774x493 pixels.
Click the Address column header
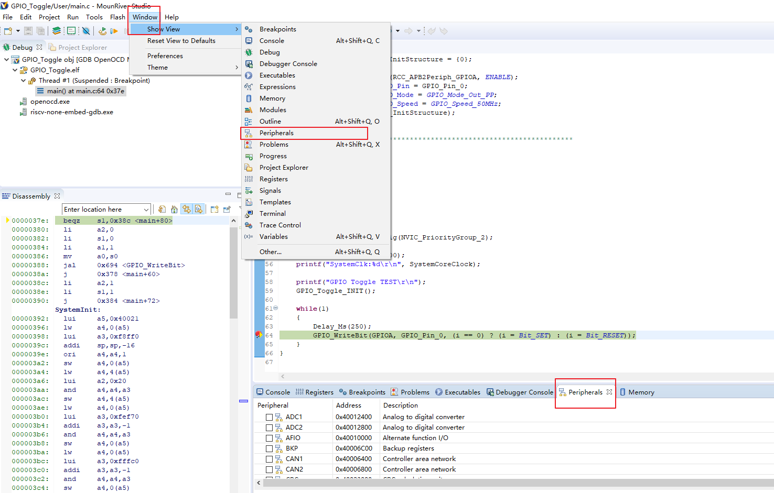[348, 405]
